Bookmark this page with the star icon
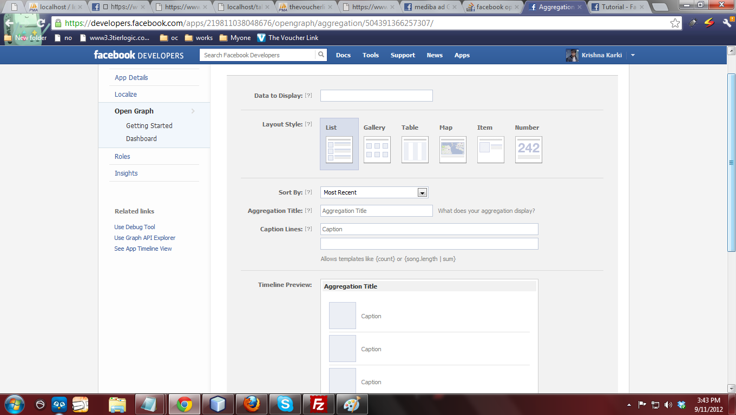Screen dimensions: 736x415 (675, 23)
